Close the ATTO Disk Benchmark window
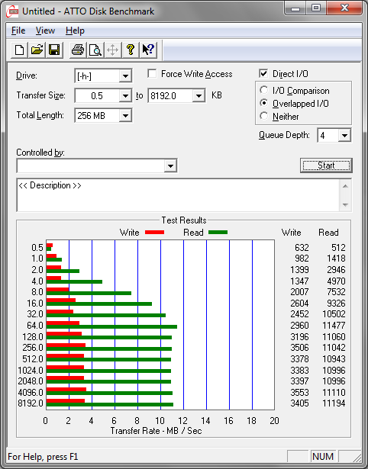The width and height of the screenshot is (368, 469). click(344, 8)
